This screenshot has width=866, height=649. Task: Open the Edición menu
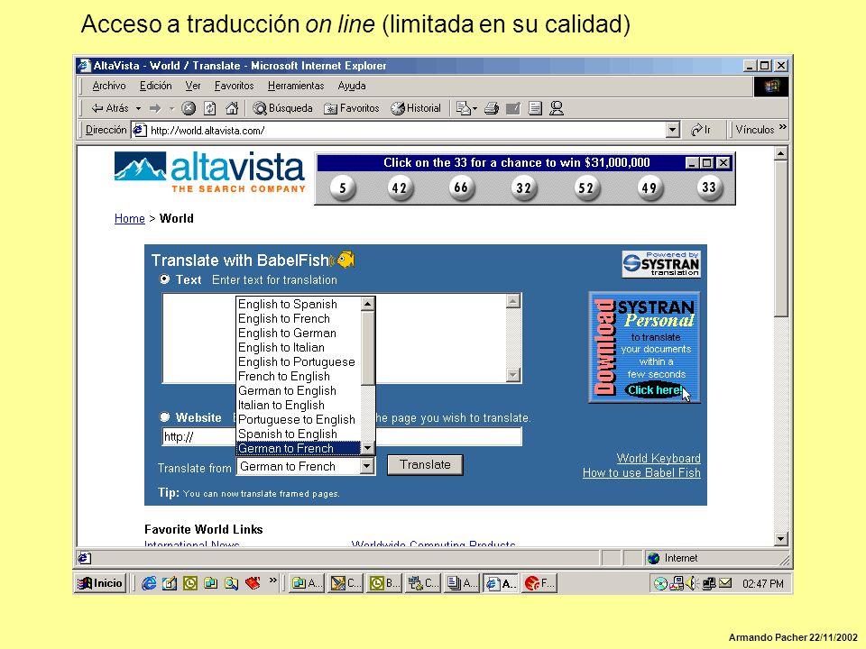[155, 86]
